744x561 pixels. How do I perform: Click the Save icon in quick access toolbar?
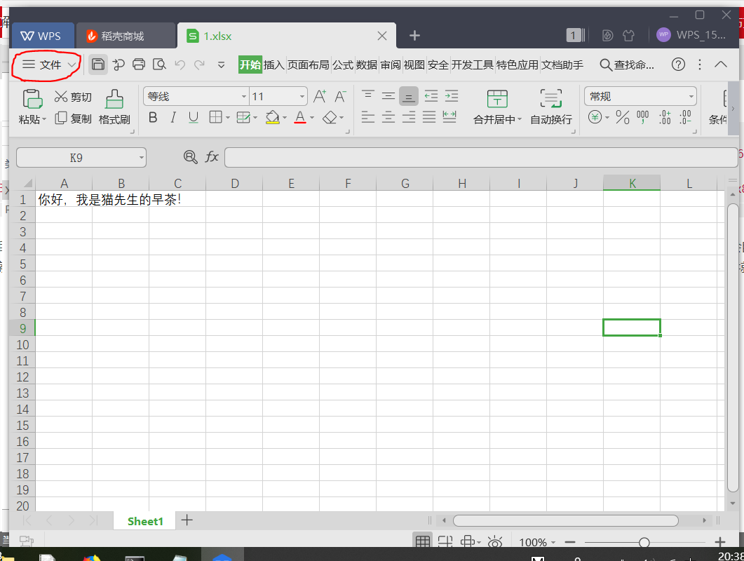click(97, 64)
